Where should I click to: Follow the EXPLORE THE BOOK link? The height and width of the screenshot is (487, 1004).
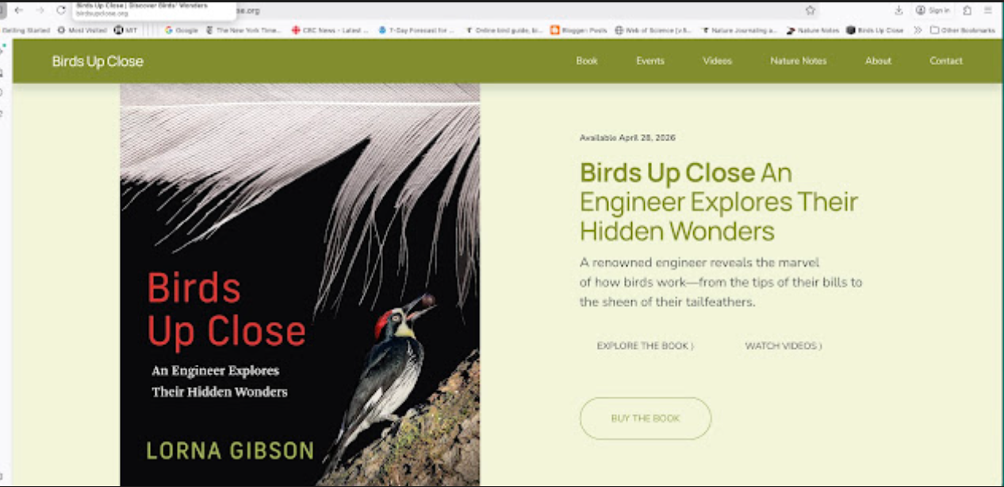(645, 346)
